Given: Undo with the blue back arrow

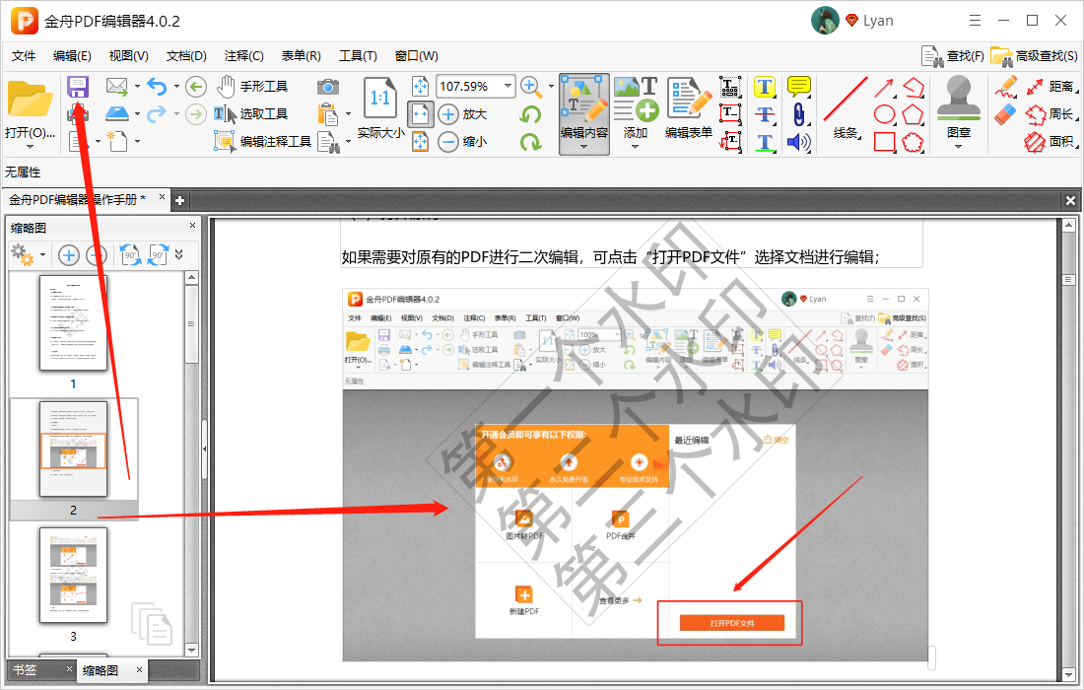Looking at the screenshot, I should point(157,87).
